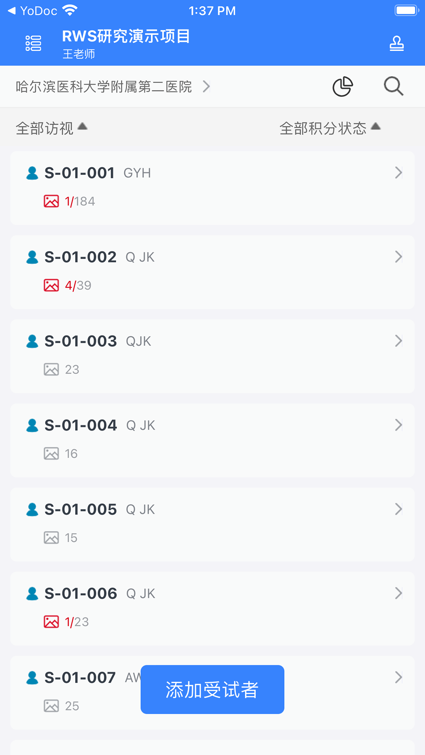This screenshot has height=755, width=425.
Task: Open subject S-01-005 chevron arrow
Action: pos(398,509)
